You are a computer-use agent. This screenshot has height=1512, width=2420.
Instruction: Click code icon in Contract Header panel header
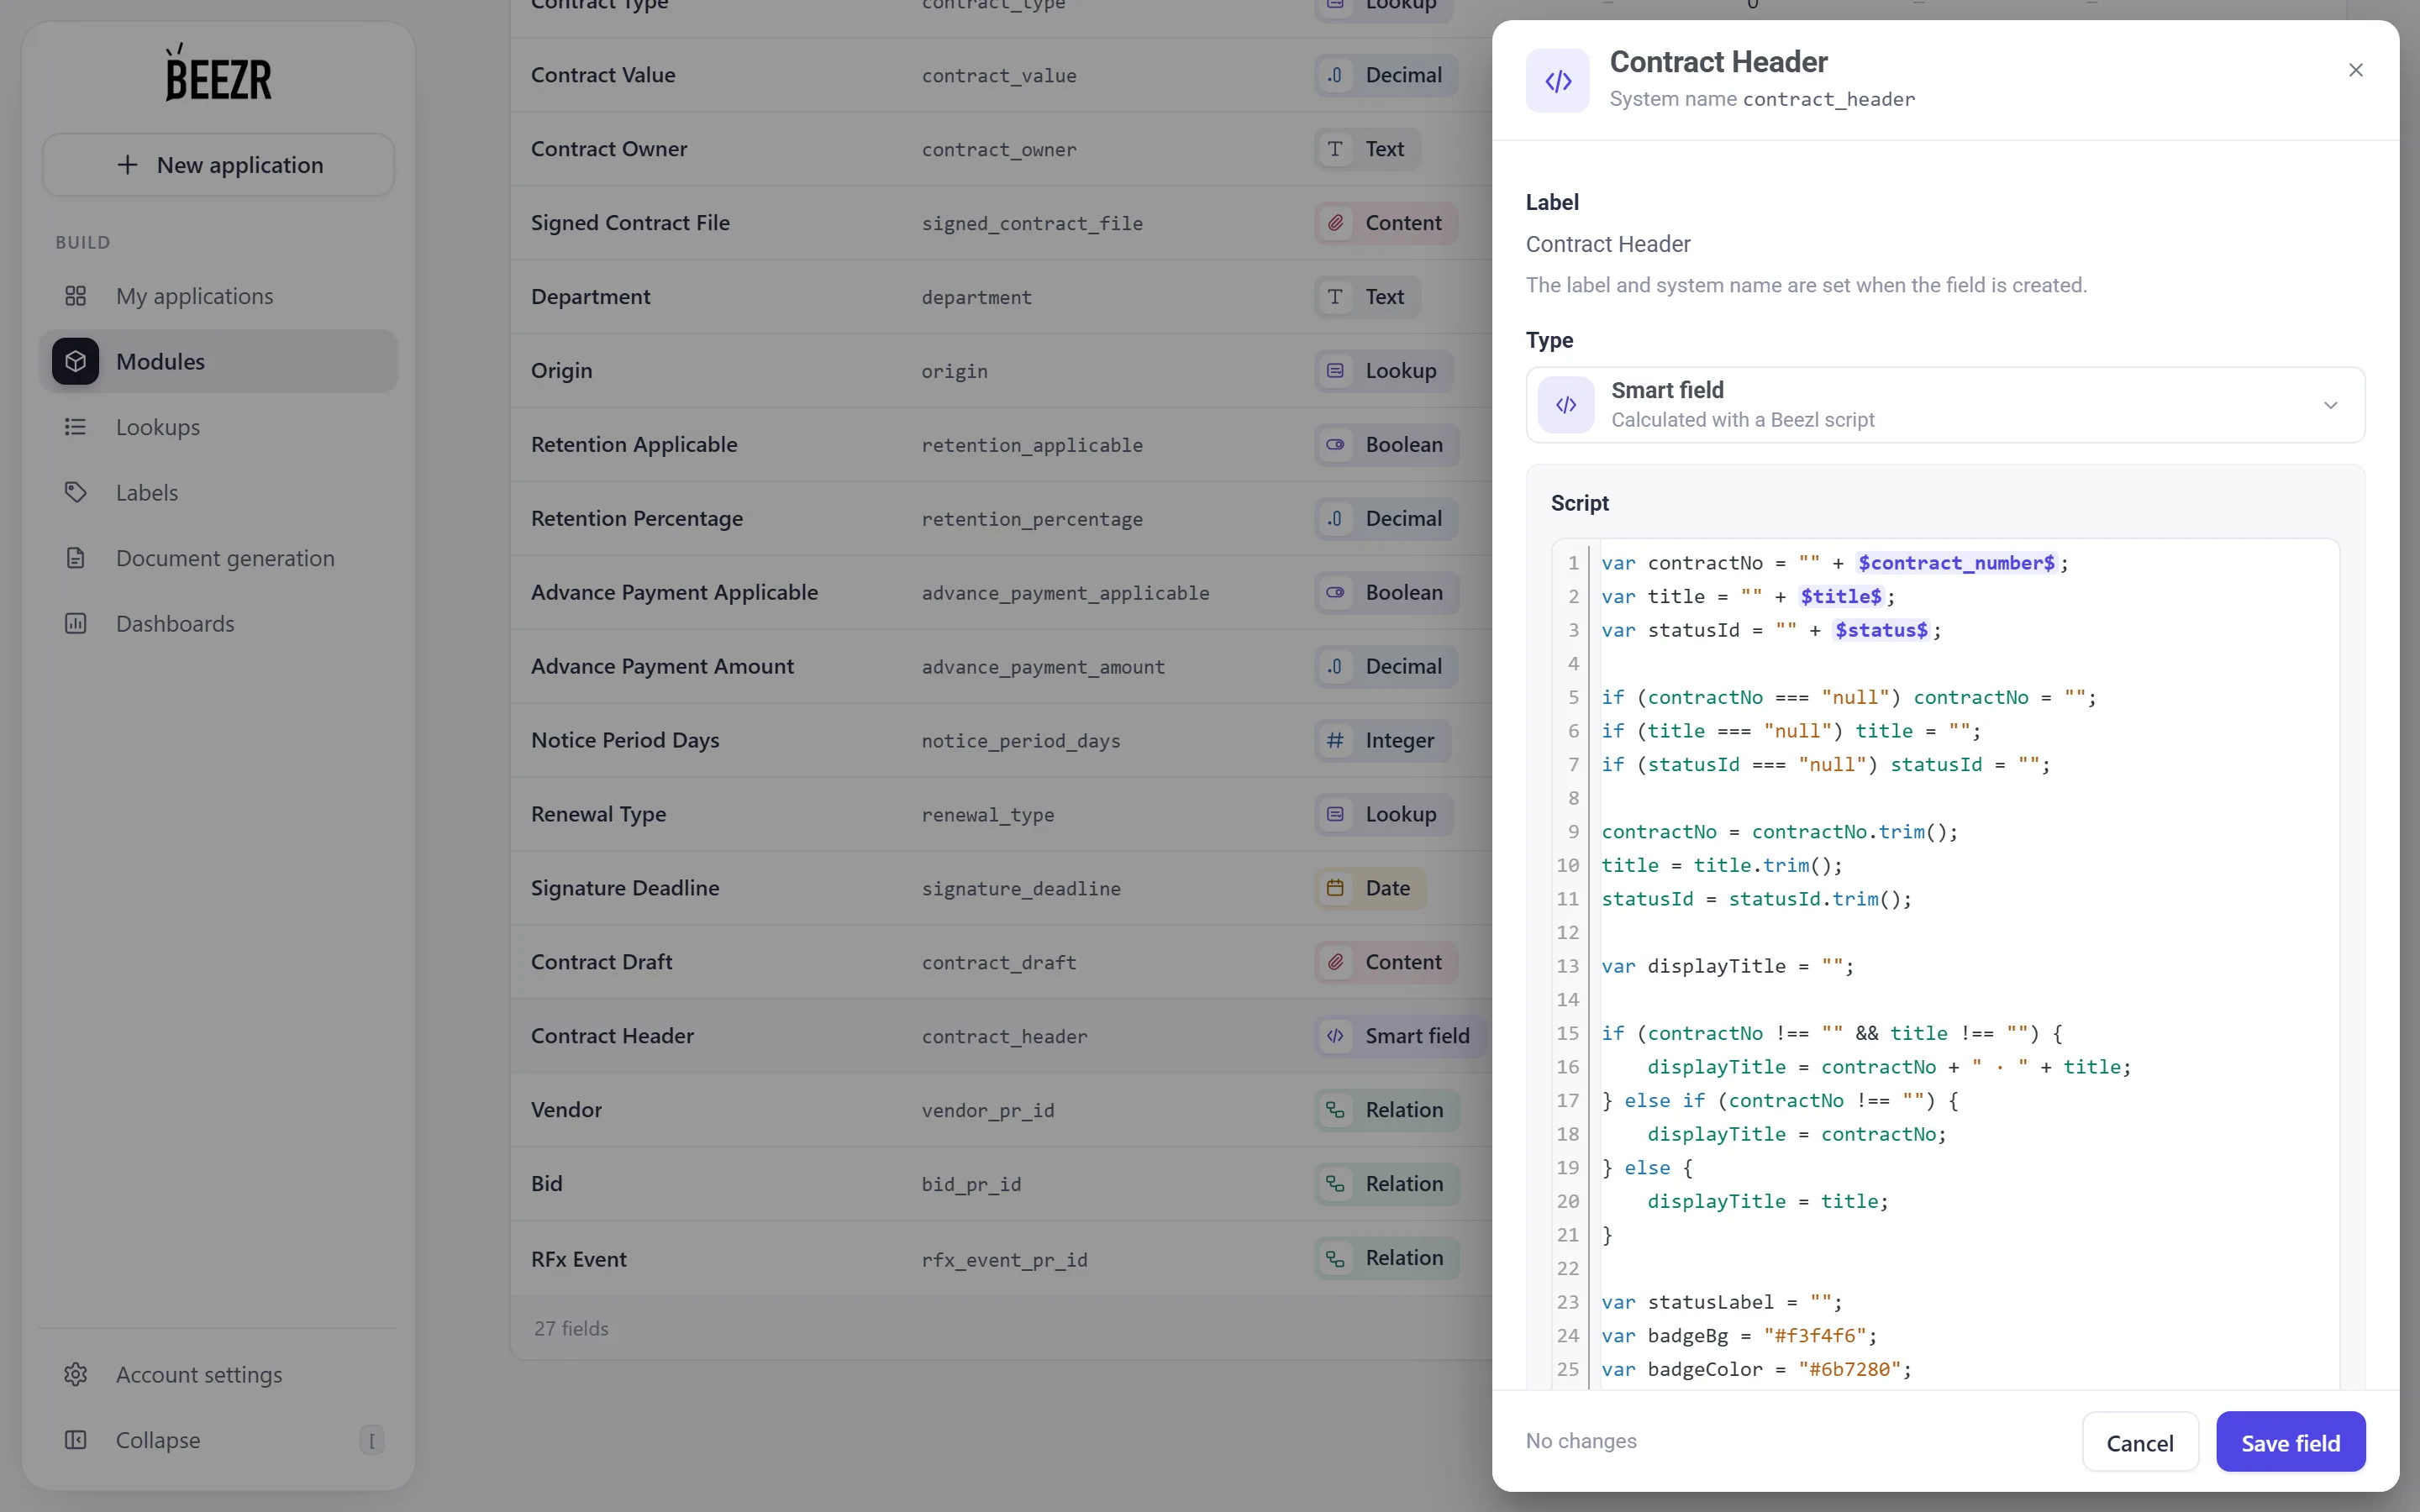[1557, 80]
